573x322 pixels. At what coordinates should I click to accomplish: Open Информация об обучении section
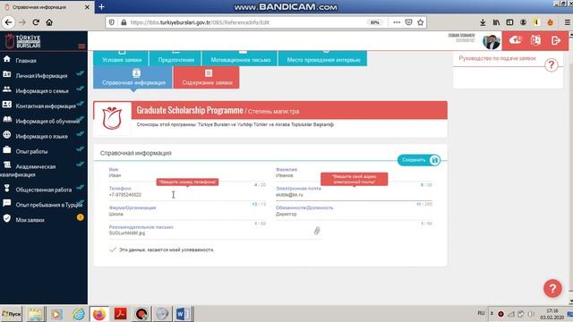pyautogui.click(x=47, y=121)
